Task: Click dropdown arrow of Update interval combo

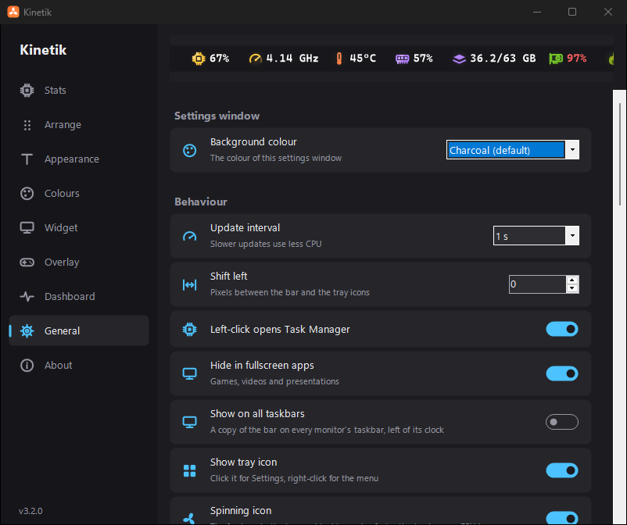Action: 572,236
